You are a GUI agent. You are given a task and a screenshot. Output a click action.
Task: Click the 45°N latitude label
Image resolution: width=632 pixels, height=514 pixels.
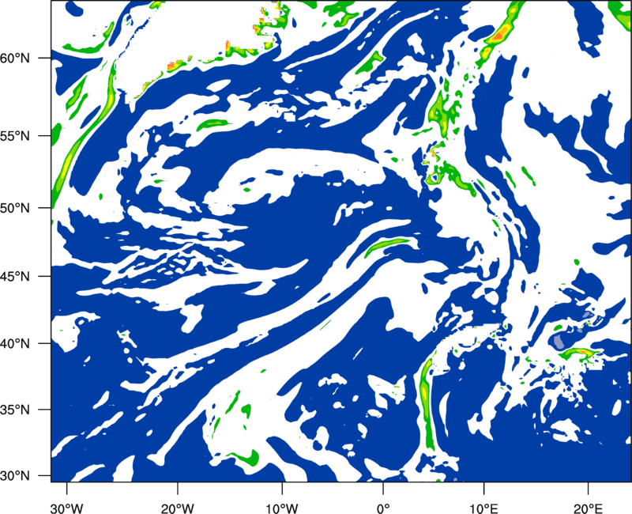pyautogui.click(x=15, y=276)
